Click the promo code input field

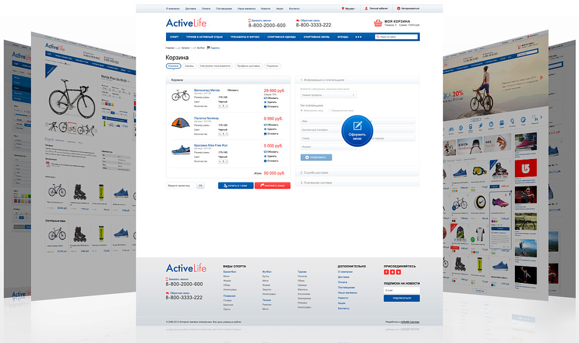point(182,185)
